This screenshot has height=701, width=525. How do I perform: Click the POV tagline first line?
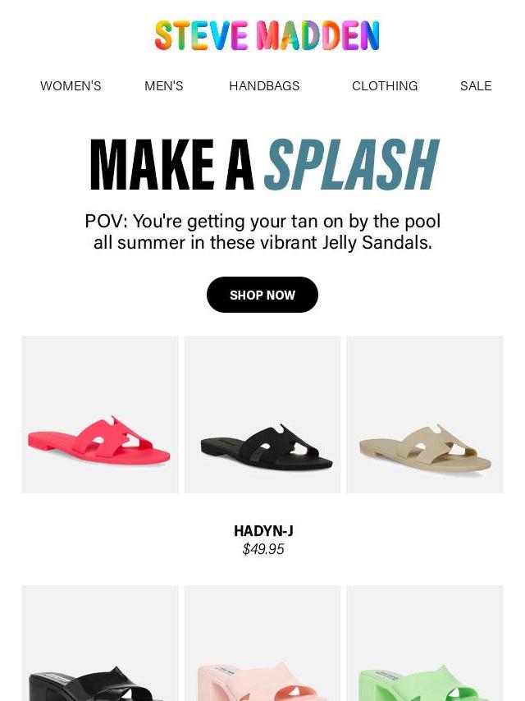262,222
